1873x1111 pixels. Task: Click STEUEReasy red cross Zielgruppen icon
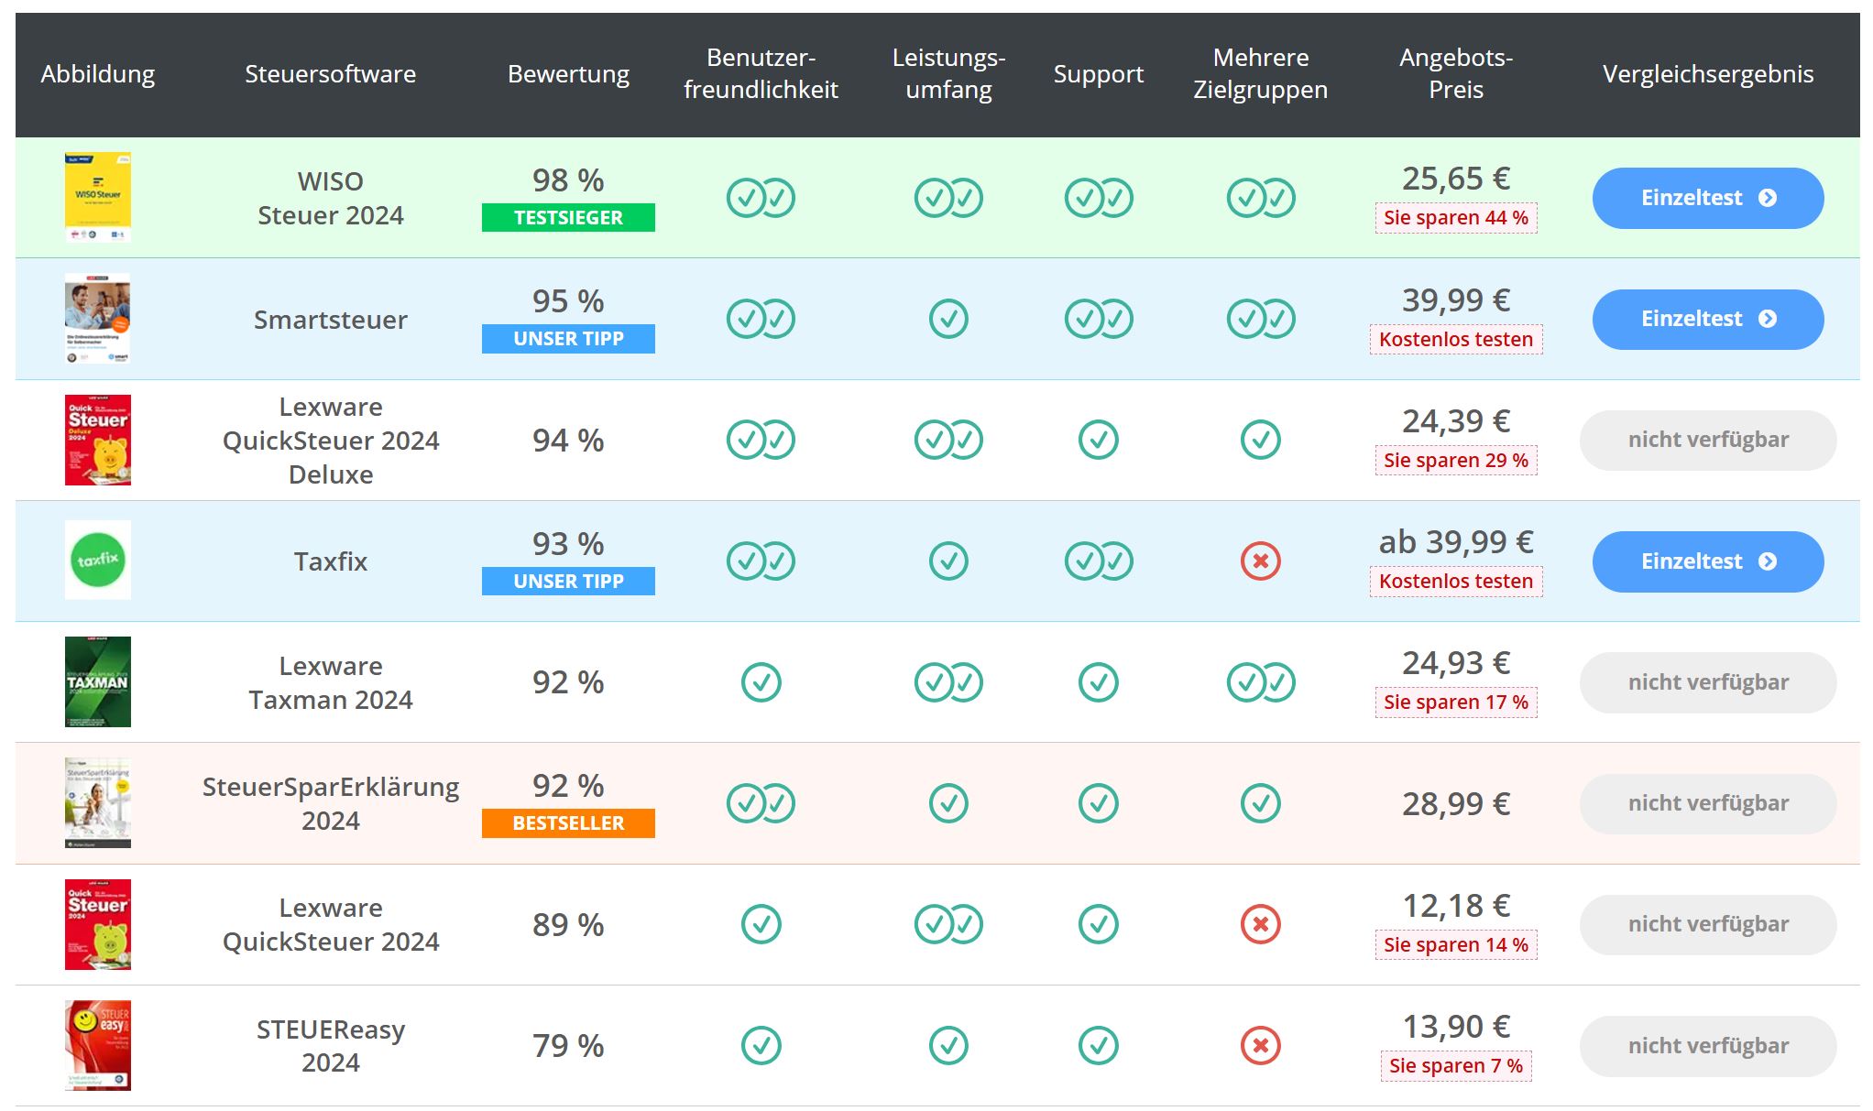(x=1261, y=1046)
